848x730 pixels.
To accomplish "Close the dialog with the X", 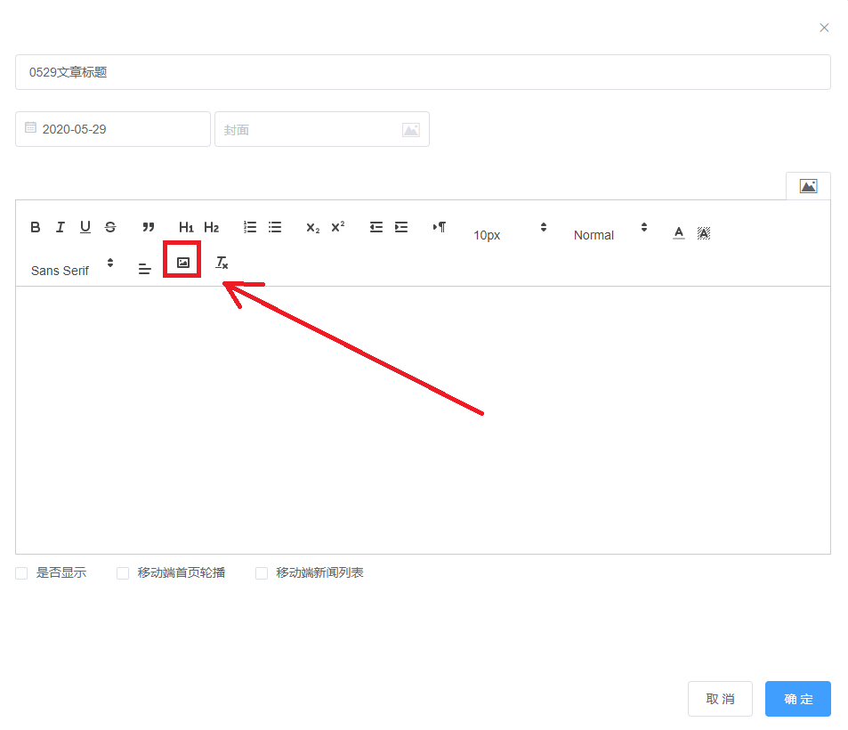I will click(x=824, y=28).
